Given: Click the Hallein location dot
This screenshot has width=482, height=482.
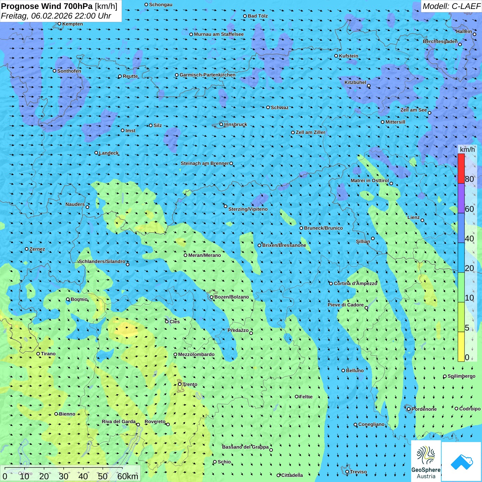Looking at the screenshot, I should [474, 34].
